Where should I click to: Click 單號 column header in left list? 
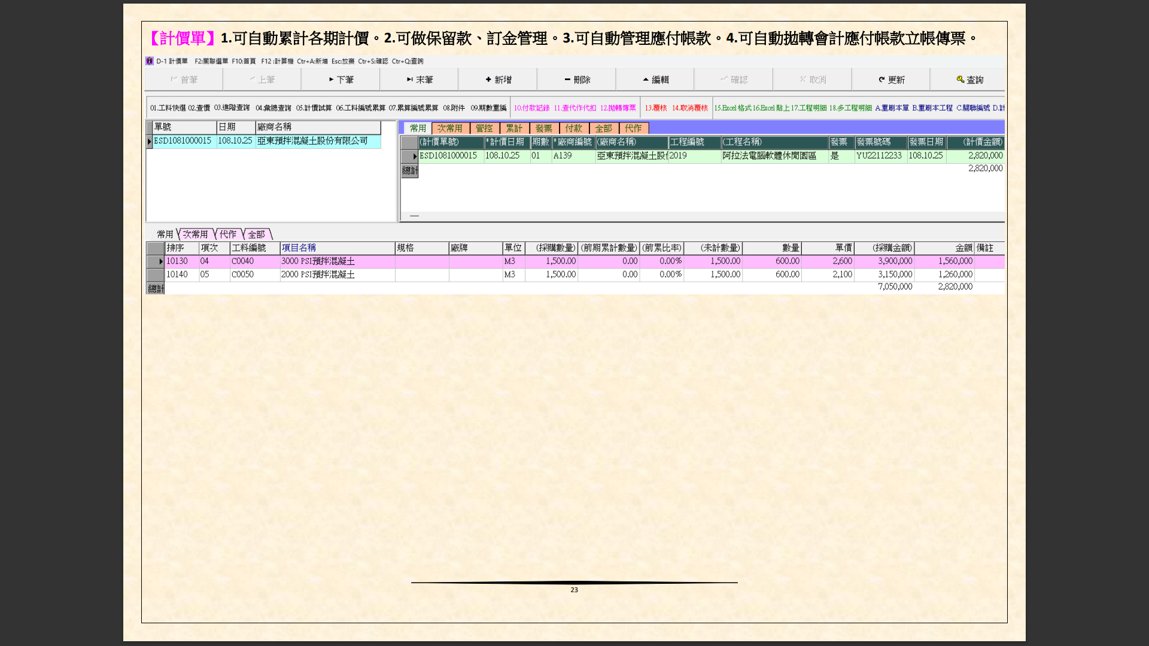(x=184, y=127)
